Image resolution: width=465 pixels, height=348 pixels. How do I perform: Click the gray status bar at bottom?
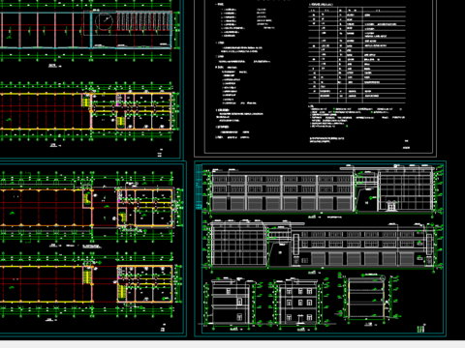tap(232, 344)
